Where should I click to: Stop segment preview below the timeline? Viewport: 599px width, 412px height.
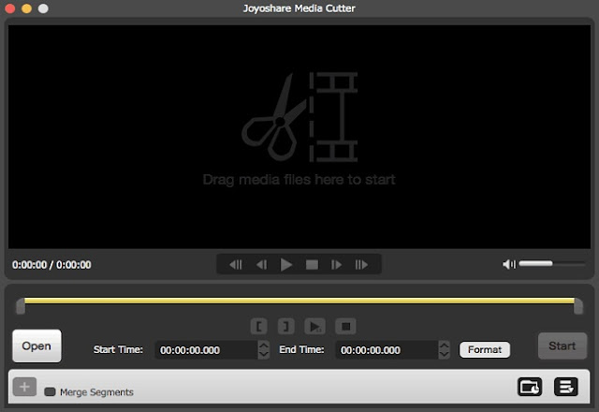pos(345,327)
